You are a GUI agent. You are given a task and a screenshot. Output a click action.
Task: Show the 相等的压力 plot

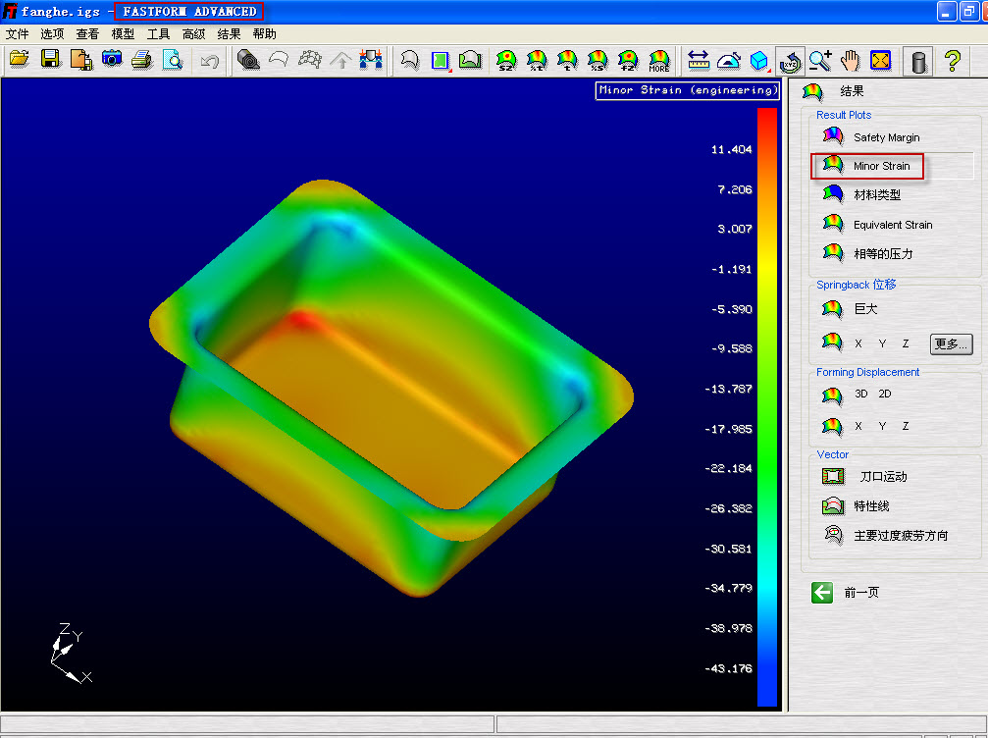[x=867, y=253]
